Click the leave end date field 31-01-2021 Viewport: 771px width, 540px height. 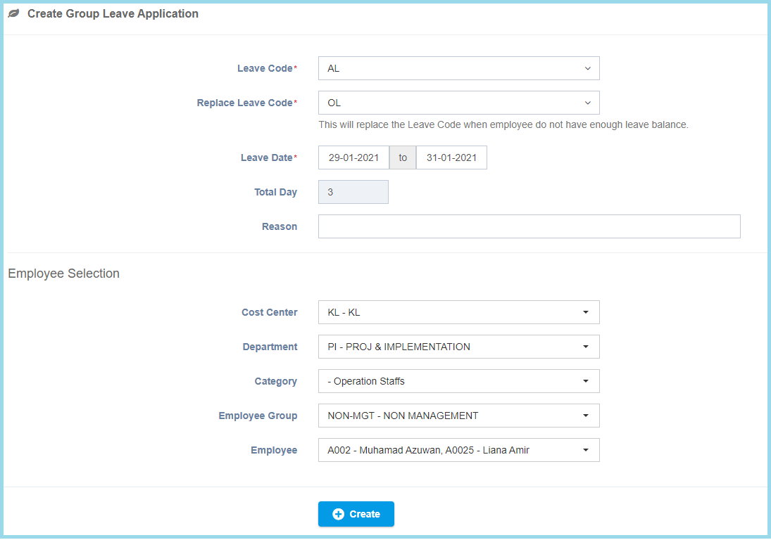(451, 157)
